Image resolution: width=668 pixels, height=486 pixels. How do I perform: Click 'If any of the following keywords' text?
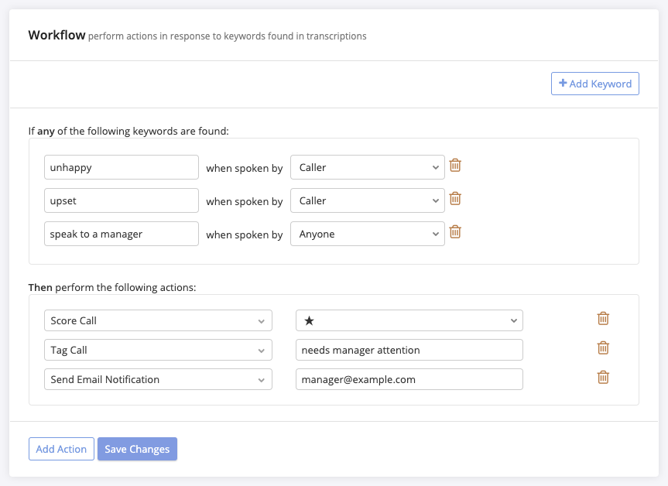point(128,132)
